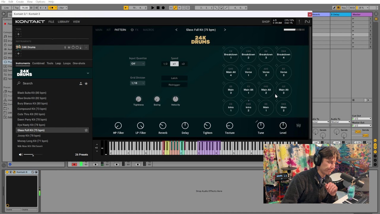Go to previous preset arrow
Viewport: 380px width, 214px height.
point(176,30)
